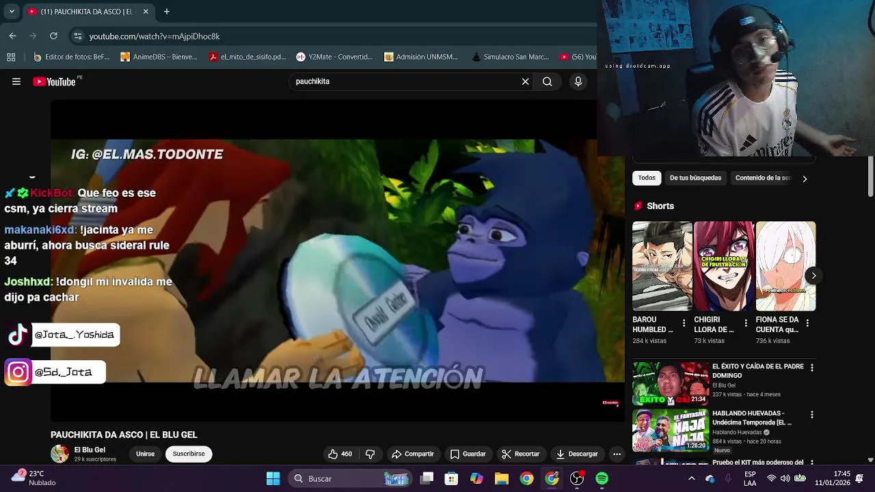
Task: Open Task View on the taskbar
Action: tap(427, 478)
